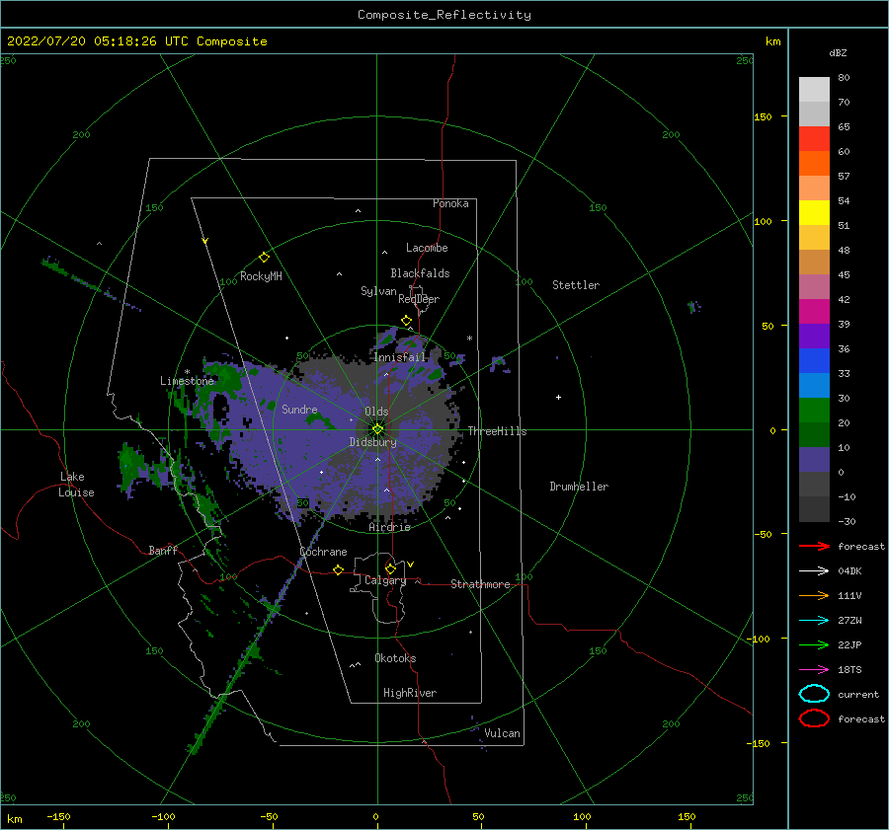Click the asterisk marker above Limestone label

click(187, 372)
